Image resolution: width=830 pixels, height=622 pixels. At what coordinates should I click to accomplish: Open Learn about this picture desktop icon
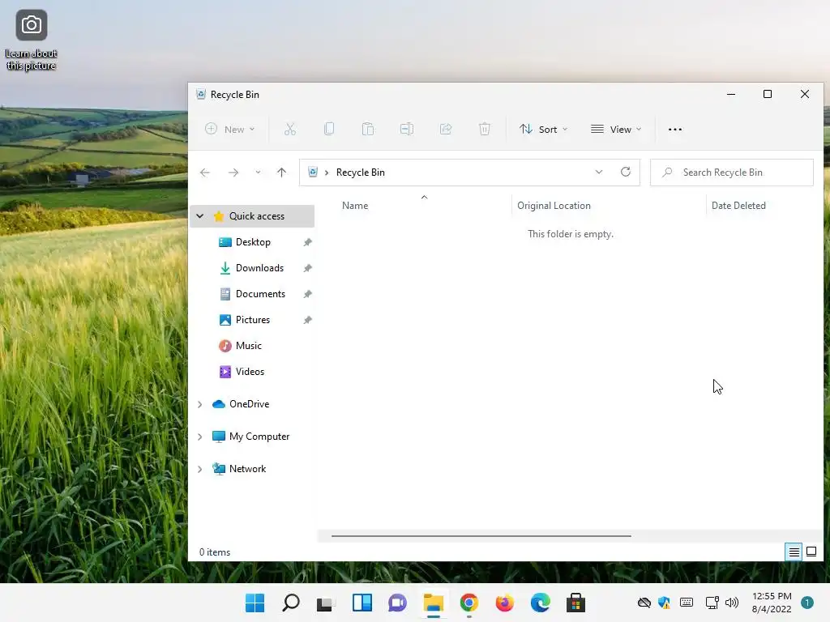[x=32, y=40]
